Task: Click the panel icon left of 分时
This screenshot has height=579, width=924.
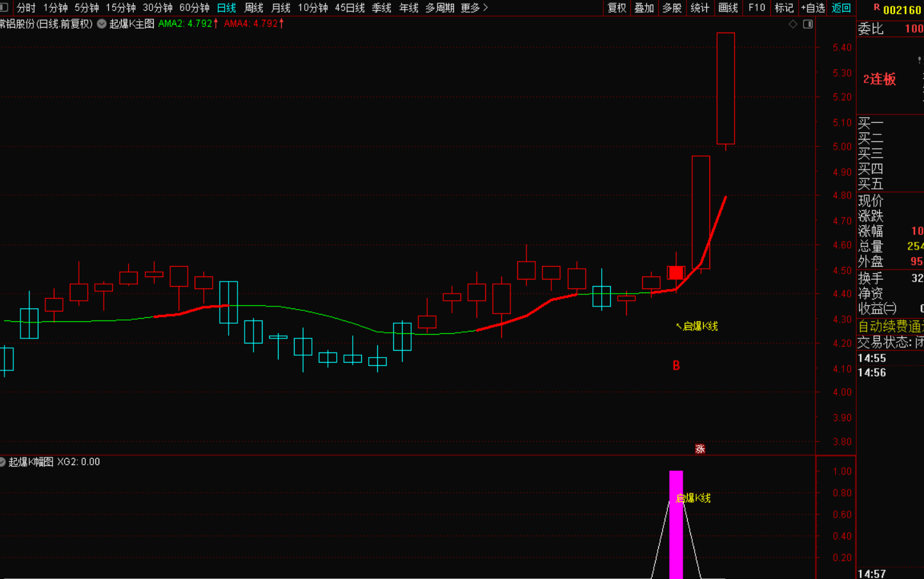Action: coord(4,8)
